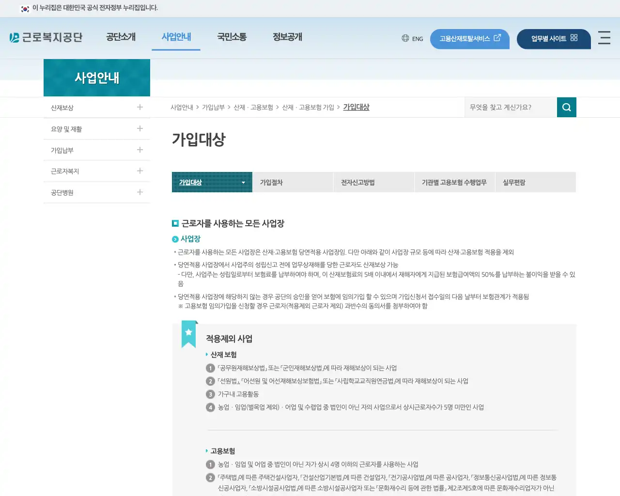Image resolution: width=620 pixels, height=496 pixels.
Task: Open the hamburger menu at top right
Action: 604,38
